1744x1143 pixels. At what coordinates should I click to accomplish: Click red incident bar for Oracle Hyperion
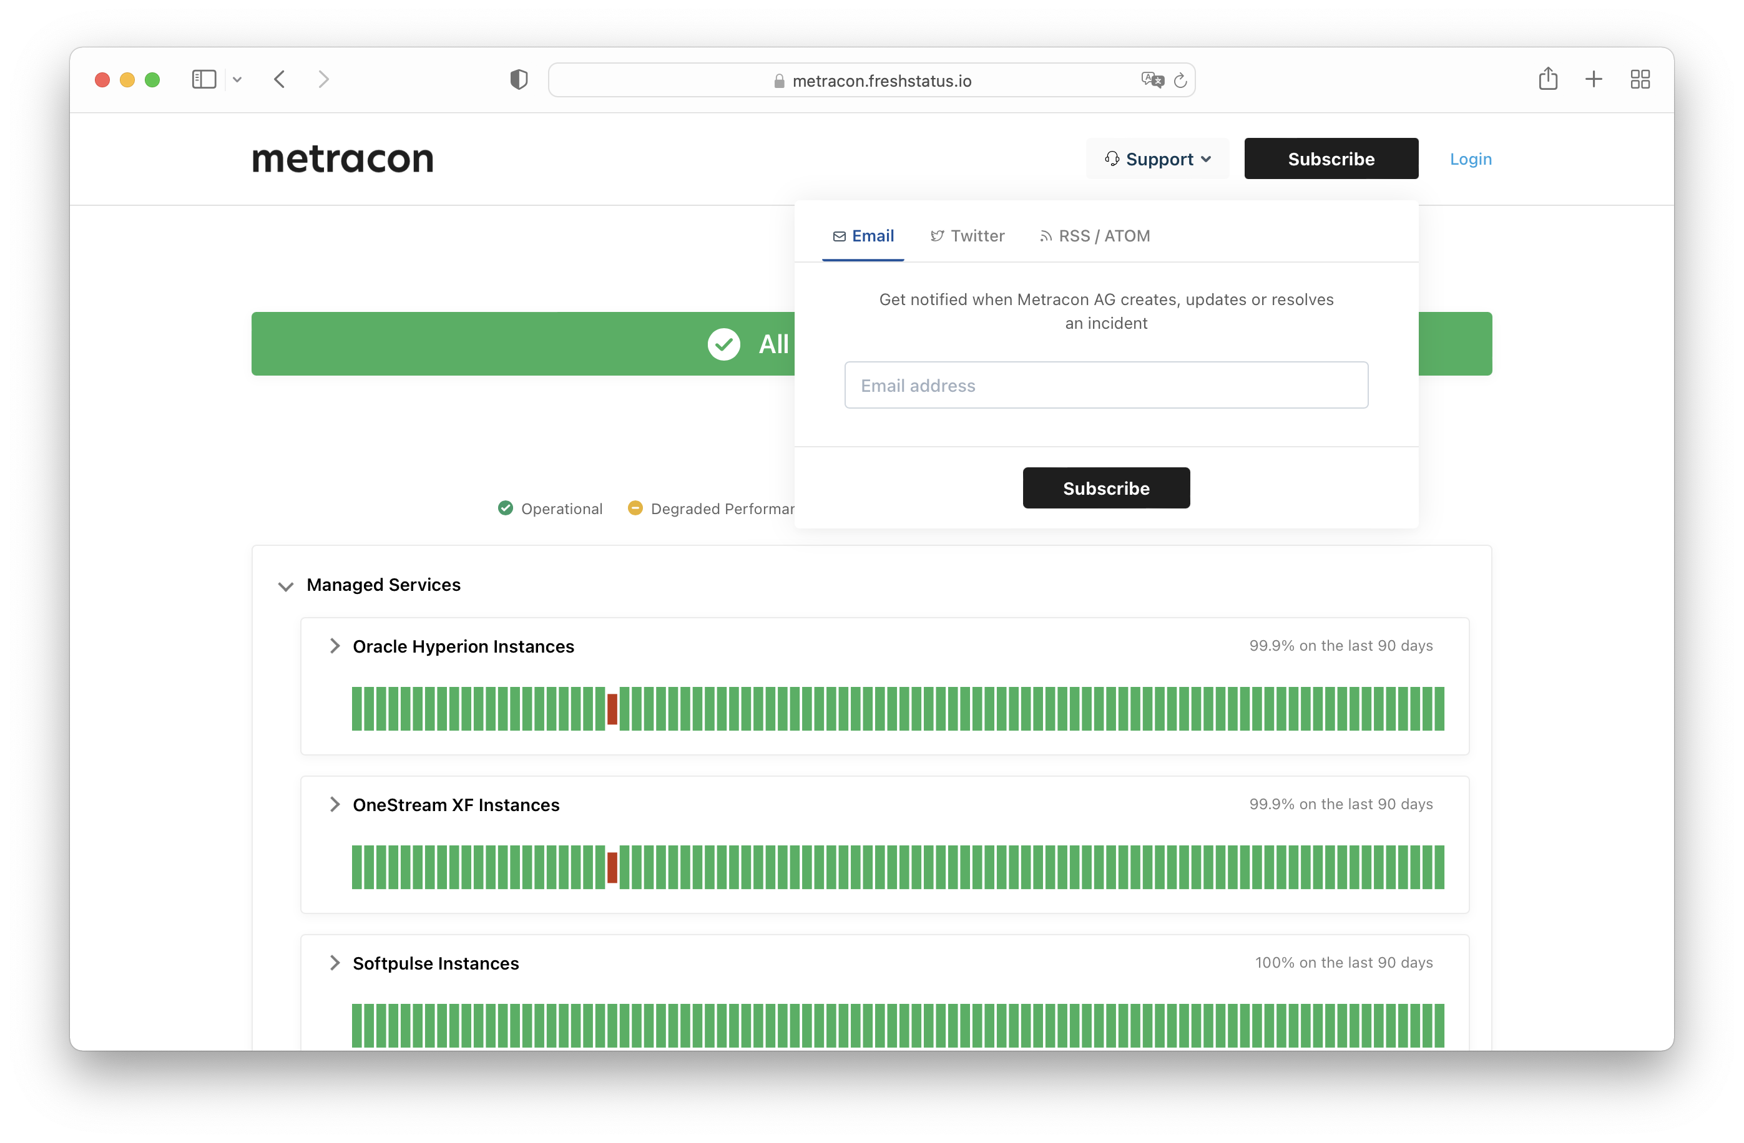click(x=612, y=708)
